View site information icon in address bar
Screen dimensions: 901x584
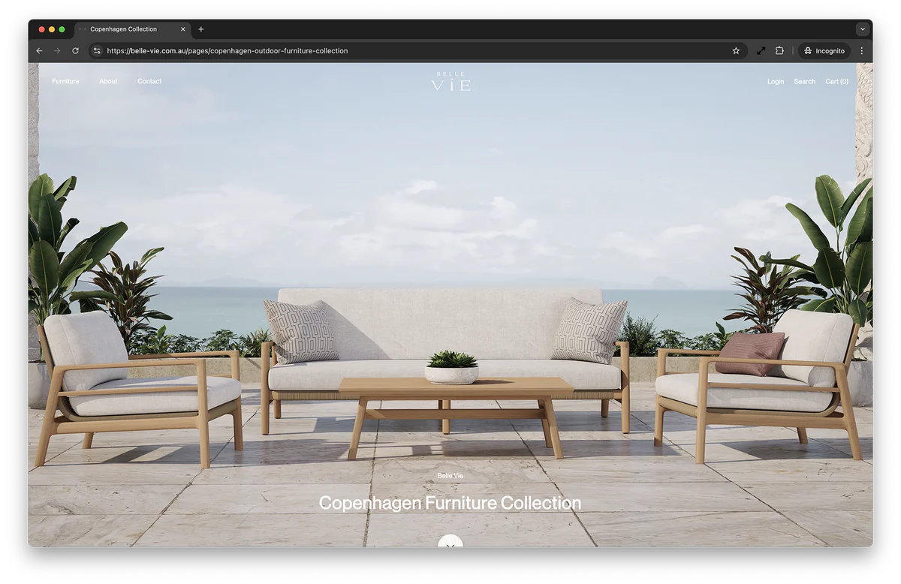(96, 51)
